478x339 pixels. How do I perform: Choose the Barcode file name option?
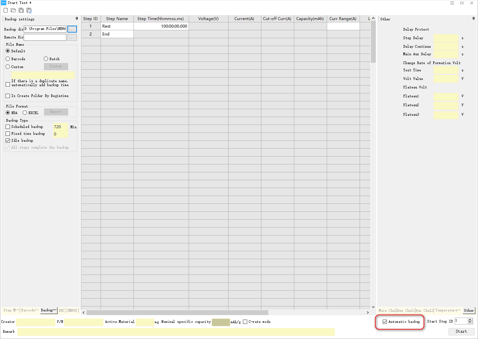point(8,59)
